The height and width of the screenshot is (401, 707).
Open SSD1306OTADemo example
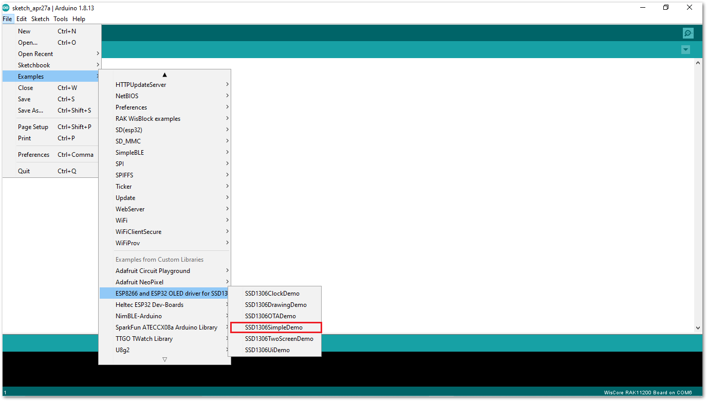[x=275, y=316]
